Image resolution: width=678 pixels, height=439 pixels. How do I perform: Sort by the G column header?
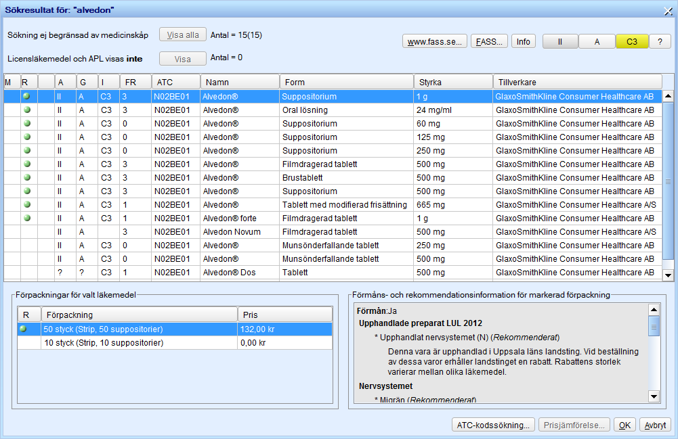pyautogui.click(x=87, y=82)
